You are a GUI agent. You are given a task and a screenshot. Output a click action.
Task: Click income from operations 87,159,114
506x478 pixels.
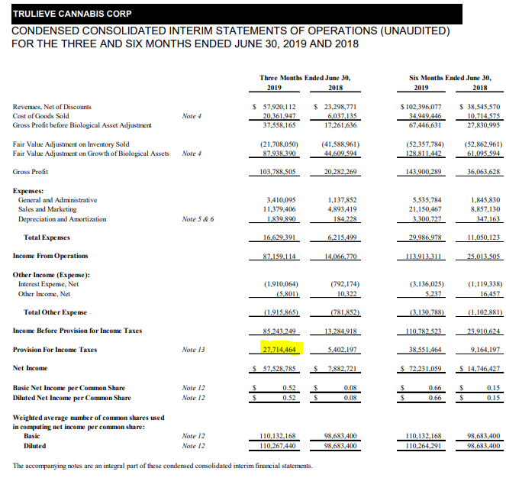[279, 257]
